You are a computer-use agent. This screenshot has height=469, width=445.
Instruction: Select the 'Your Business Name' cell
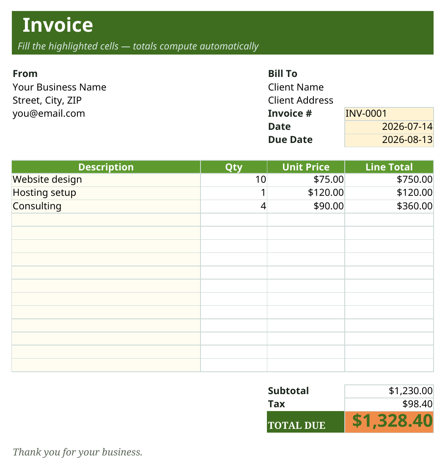59,87
